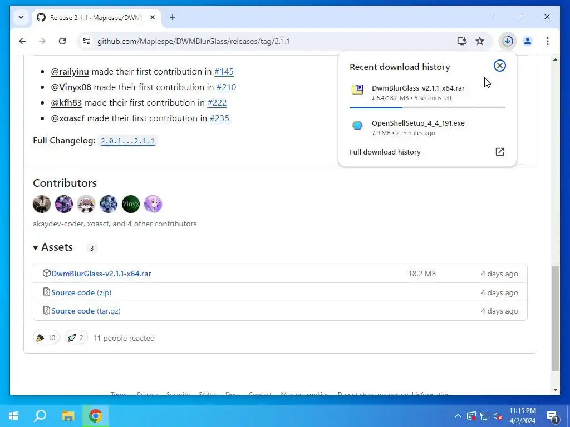This screenshot has width=570, height=427.
Task: Open Chrome's three-dot menu
Action: click(x=548, y=41)
